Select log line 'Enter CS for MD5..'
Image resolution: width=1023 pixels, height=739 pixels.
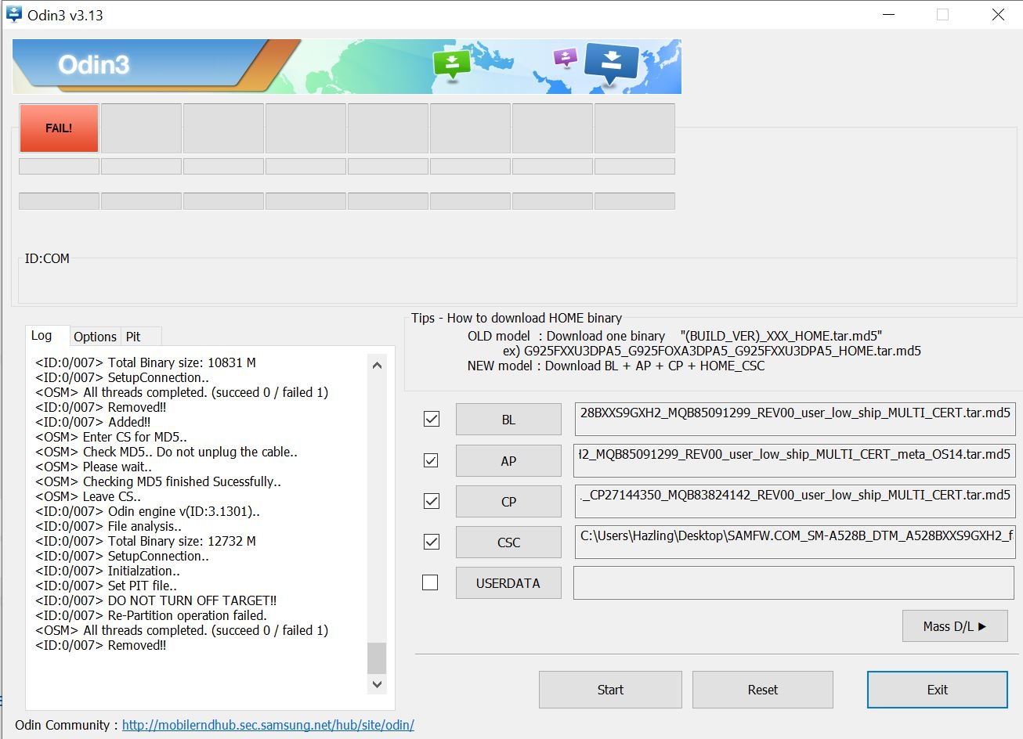(x=111, y=437)
